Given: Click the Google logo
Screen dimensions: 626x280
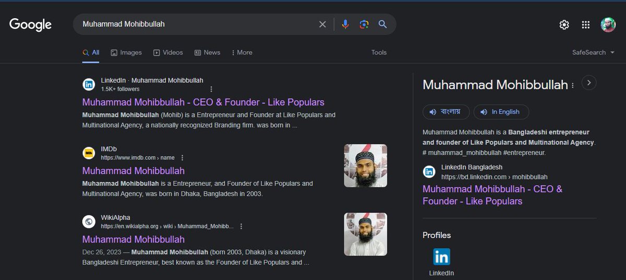Looking at the screenshot, I should coord(30,24).
